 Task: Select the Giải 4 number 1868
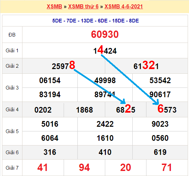point(84,110)
